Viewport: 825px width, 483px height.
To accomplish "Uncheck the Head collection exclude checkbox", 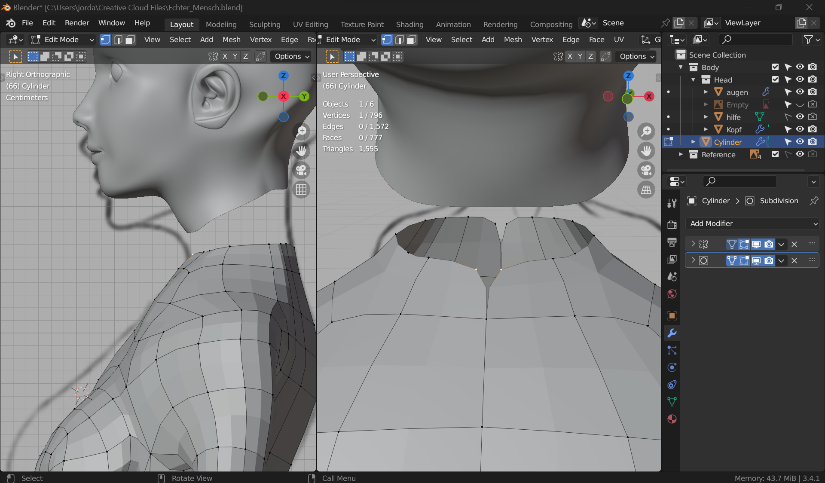I will 775,79.
